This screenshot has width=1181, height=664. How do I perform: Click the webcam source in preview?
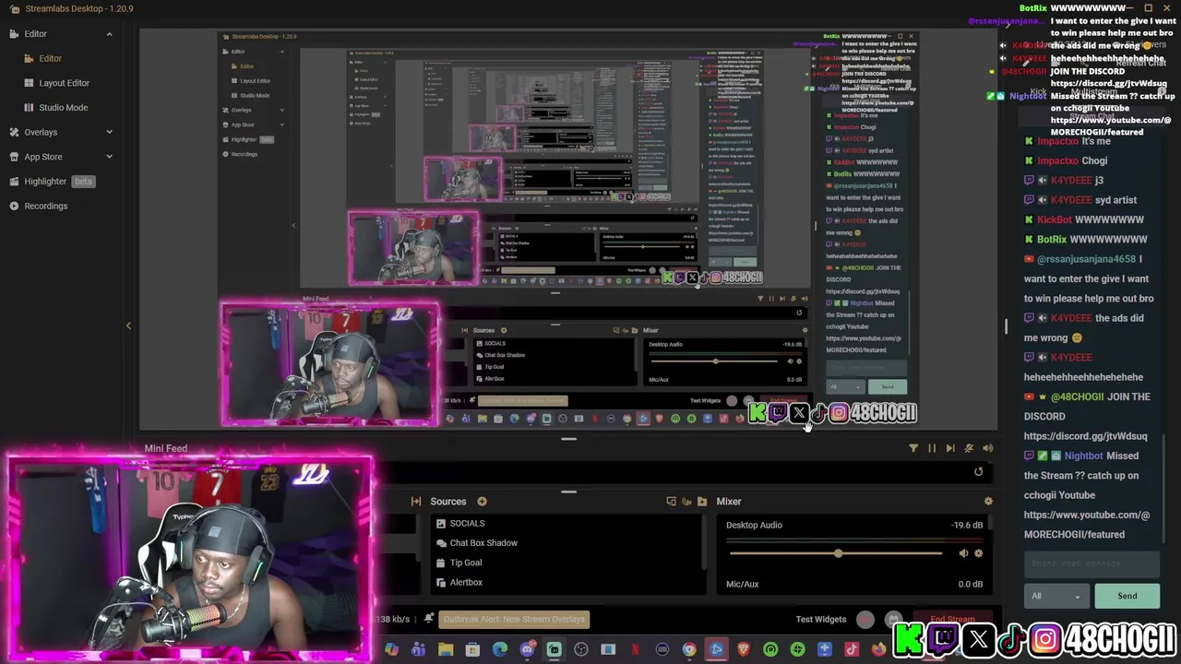(329, 363)
